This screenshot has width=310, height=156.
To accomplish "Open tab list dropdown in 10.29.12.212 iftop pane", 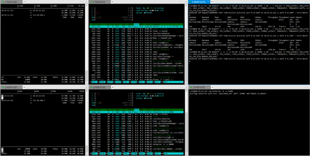I will pyautogui.click(x=86, y=2).
